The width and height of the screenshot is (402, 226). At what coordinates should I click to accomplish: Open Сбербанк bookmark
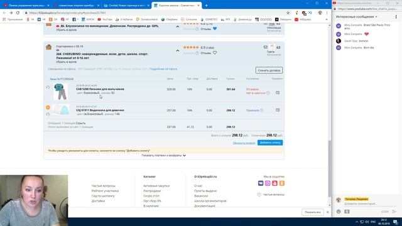pos(169,19)
